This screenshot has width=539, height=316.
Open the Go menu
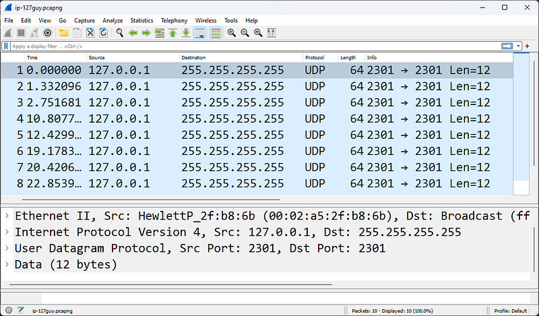point(63,21)
